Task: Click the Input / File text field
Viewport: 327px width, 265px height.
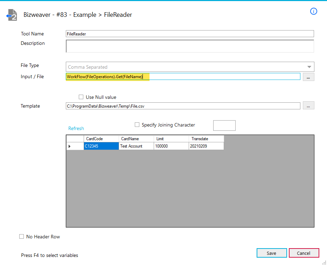Action: (183, 77)
